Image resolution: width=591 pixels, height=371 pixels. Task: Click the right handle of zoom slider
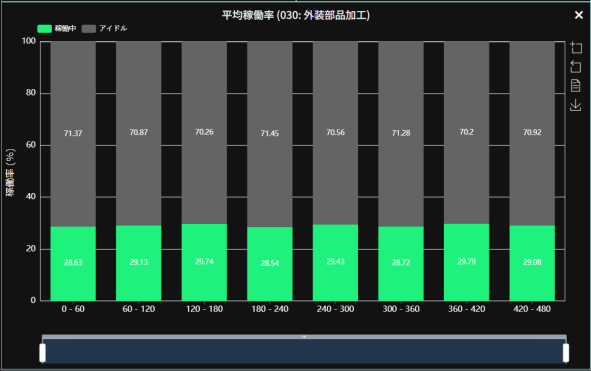(566, 353)
